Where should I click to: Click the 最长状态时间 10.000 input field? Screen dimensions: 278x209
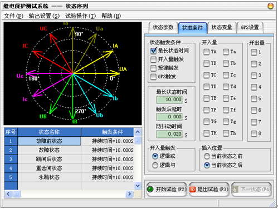tap(169, 99)
